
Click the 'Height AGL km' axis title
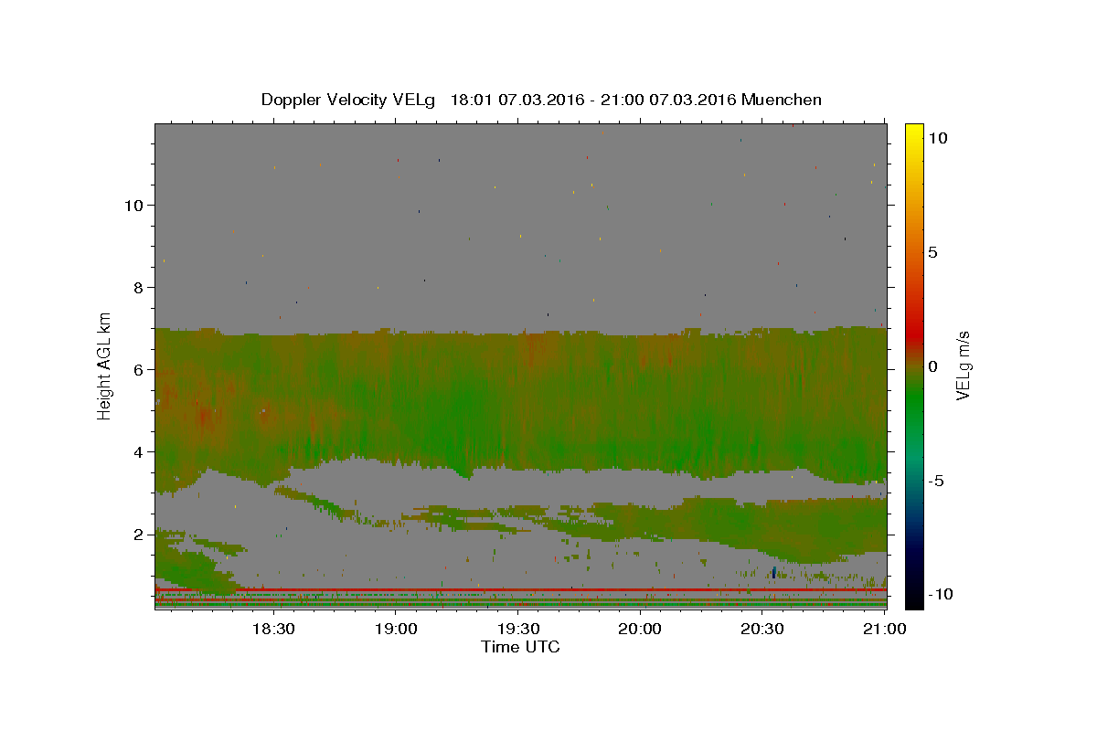click(x=105, y=366)
